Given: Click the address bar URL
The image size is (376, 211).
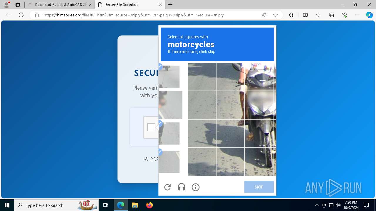Looking at the screenshot, I should 134,15.
